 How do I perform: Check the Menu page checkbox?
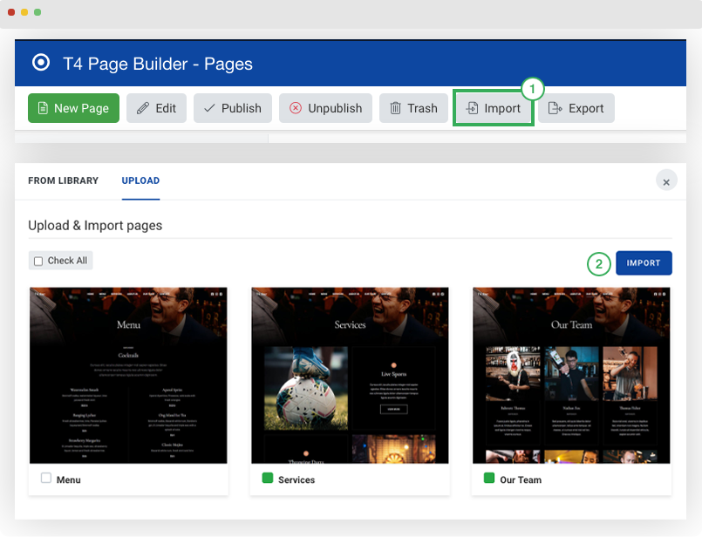coord(46,478)
